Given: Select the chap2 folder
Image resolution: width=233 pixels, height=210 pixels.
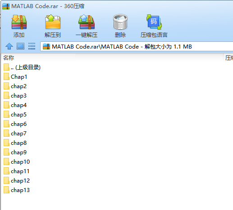Looking at the screenshot, I should 15,86.
